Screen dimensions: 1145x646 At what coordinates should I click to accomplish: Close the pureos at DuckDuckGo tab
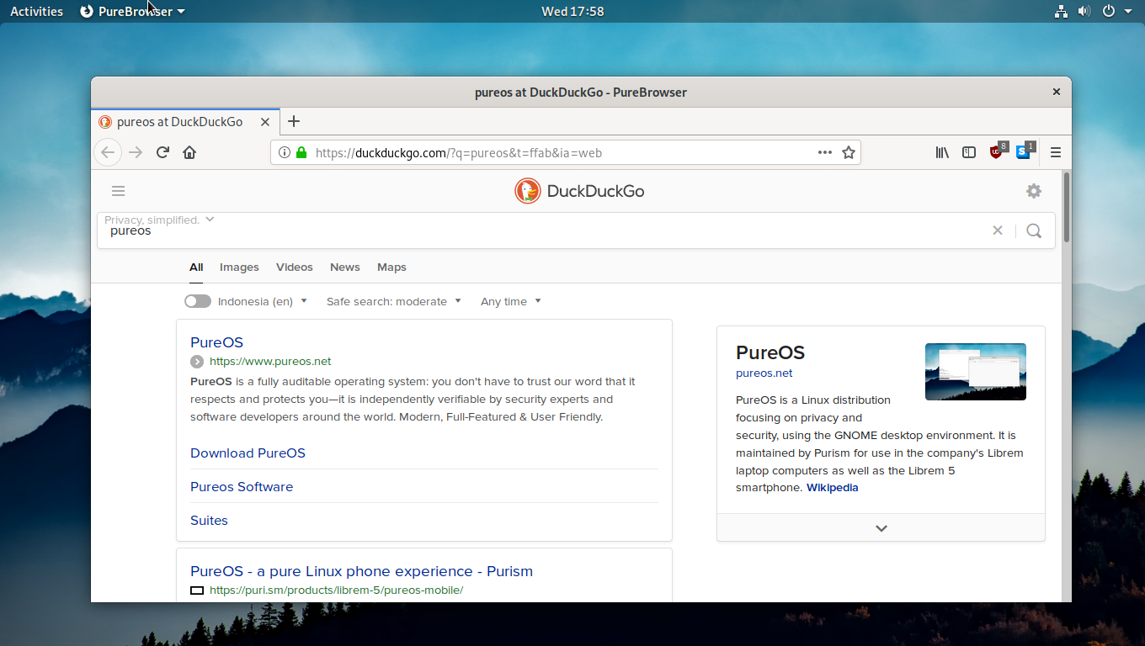pos(265,122)
